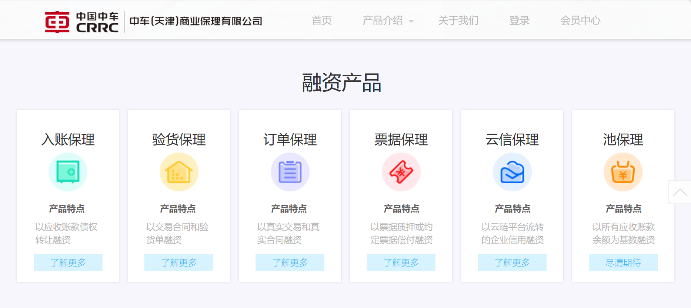This screenshot has width=691, height=308.
Task: Click the text 以云琏平台流转的企业信用融资
Action: (513, 233)
